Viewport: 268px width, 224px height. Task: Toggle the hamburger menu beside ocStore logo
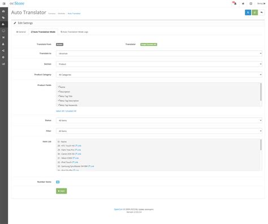click(4, 3)
